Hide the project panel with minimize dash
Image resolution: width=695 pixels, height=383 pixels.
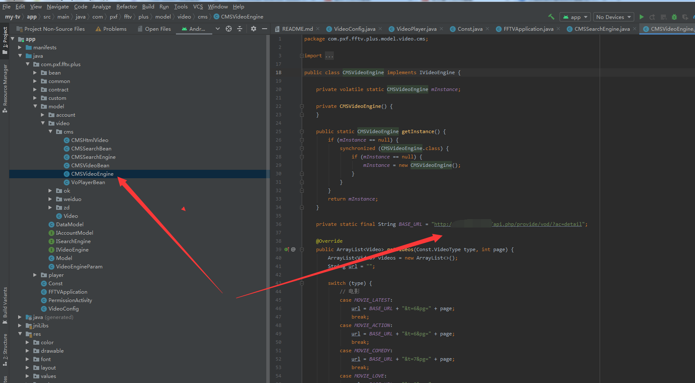click(265, 29)
